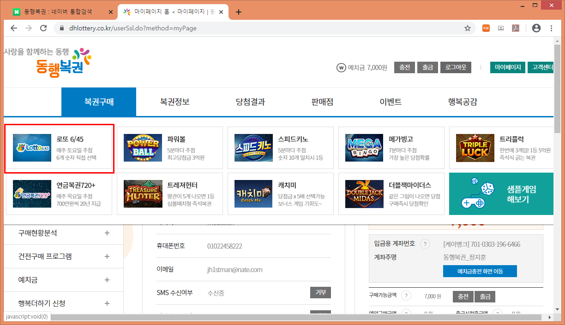Click the Power Ball game logo
This screenshot has width=565, height=325.
click(143, 148)
